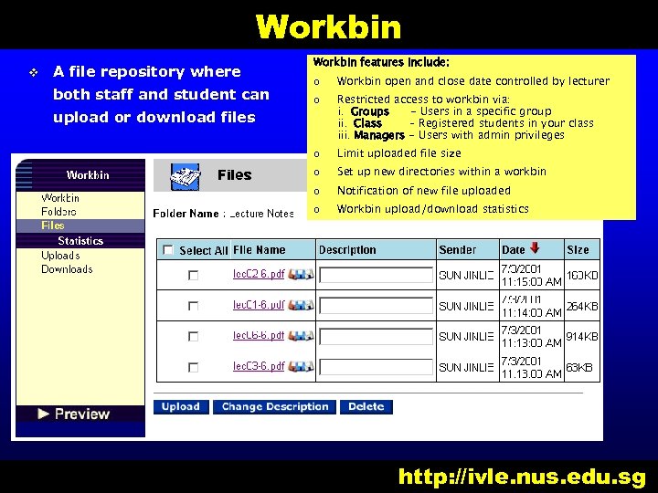The width and height of the screenshot is (658, 493).
Task: Tick the Select All checkbox
Action: point(168,250)
